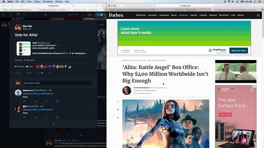Viewport: 264px width, 148px height.
Task: Open Consumer in Forbes navigation
Action: [183, 15]
